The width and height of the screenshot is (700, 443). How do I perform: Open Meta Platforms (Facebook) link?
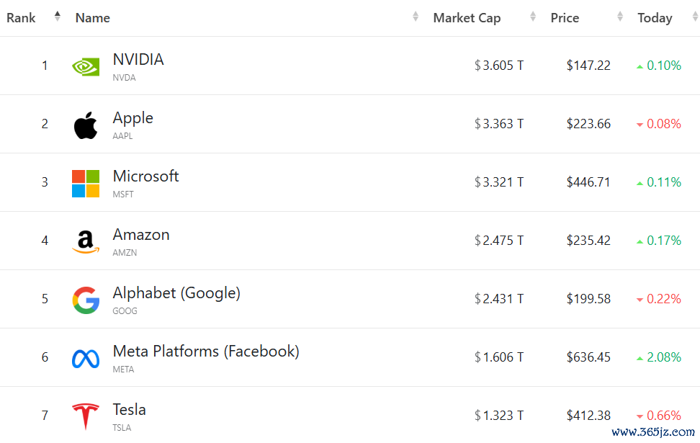click(206, 352)
